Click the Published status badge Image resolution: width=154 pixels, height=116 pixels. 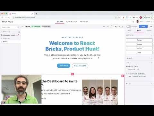(36, 26)
